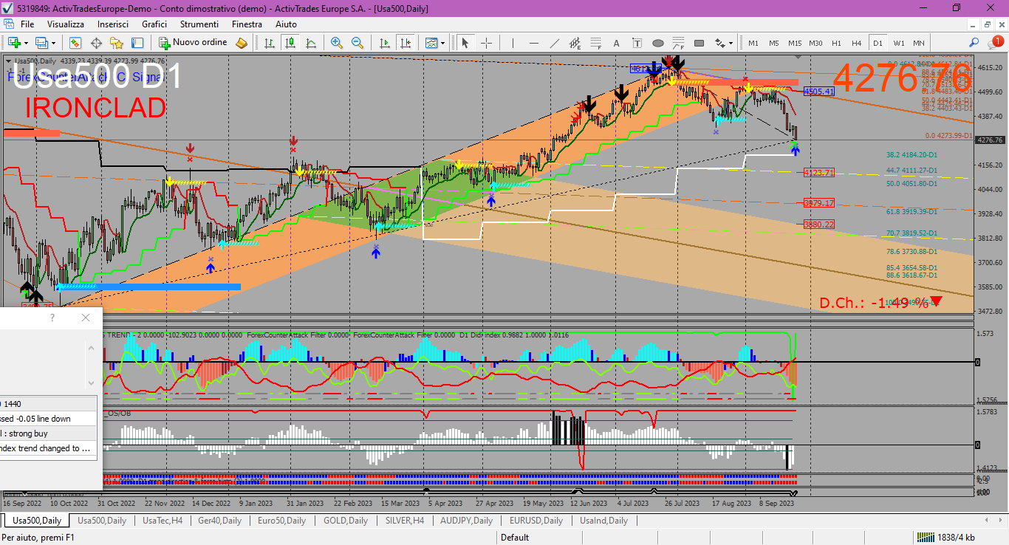Zoom in on the chart
Viewport: 1009px width, 545px height.
337,43
